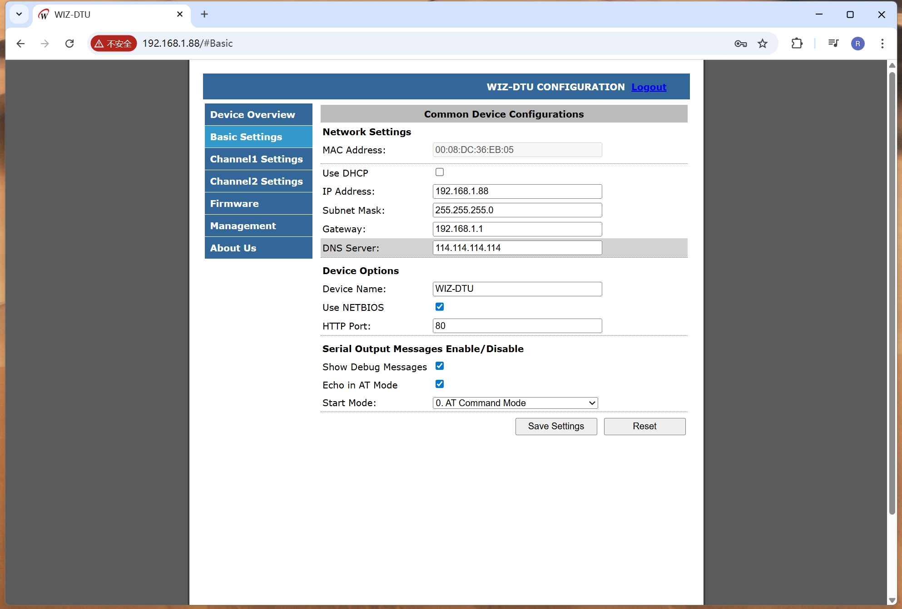Toggle Echo in AT Mode checkbox

coord(439,384)
